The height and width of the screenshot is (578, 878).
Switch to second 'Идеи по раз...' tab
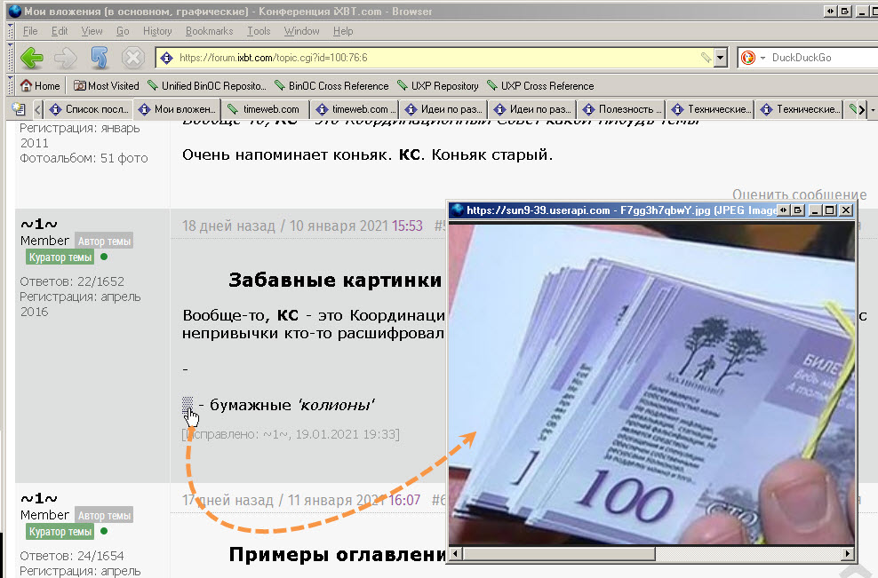point(532,109)
